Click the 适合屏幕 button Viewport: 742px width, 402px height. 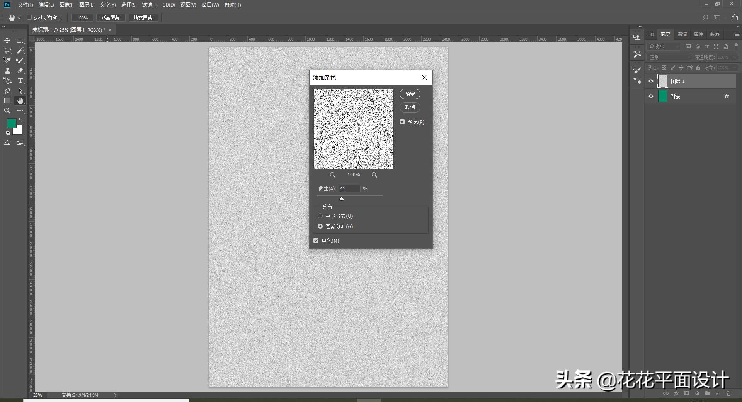111,18
